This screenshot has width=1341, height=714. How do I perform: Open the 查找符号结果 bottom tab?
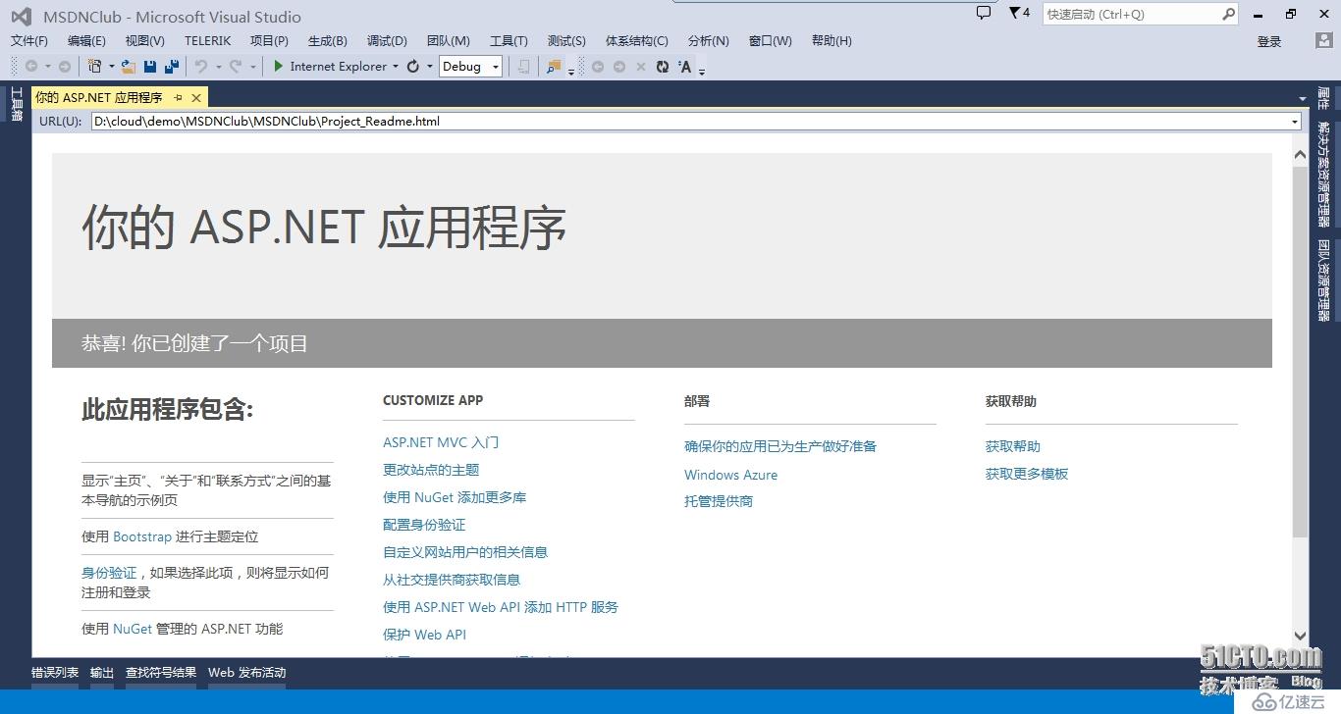161,673
